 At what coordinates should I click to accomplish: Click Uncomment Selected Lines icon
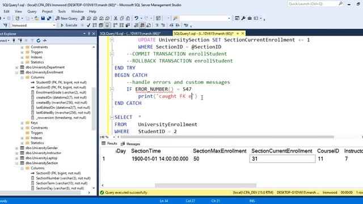point(163,25)
